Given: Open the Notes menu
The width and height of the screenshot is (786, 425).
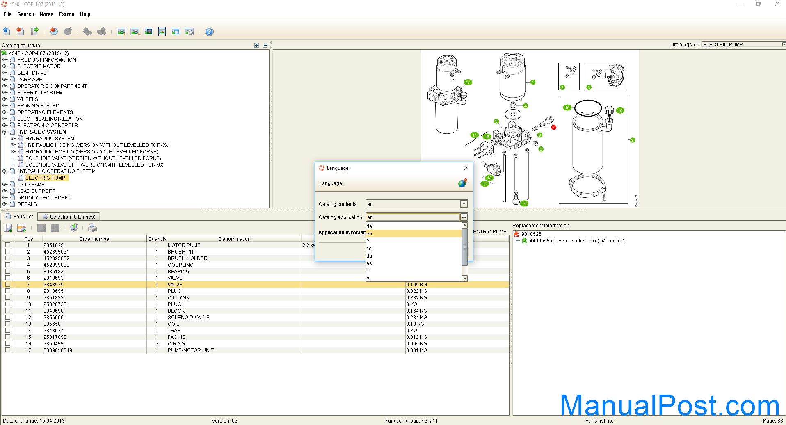Looking at the screenshot, I should point(46,14).
